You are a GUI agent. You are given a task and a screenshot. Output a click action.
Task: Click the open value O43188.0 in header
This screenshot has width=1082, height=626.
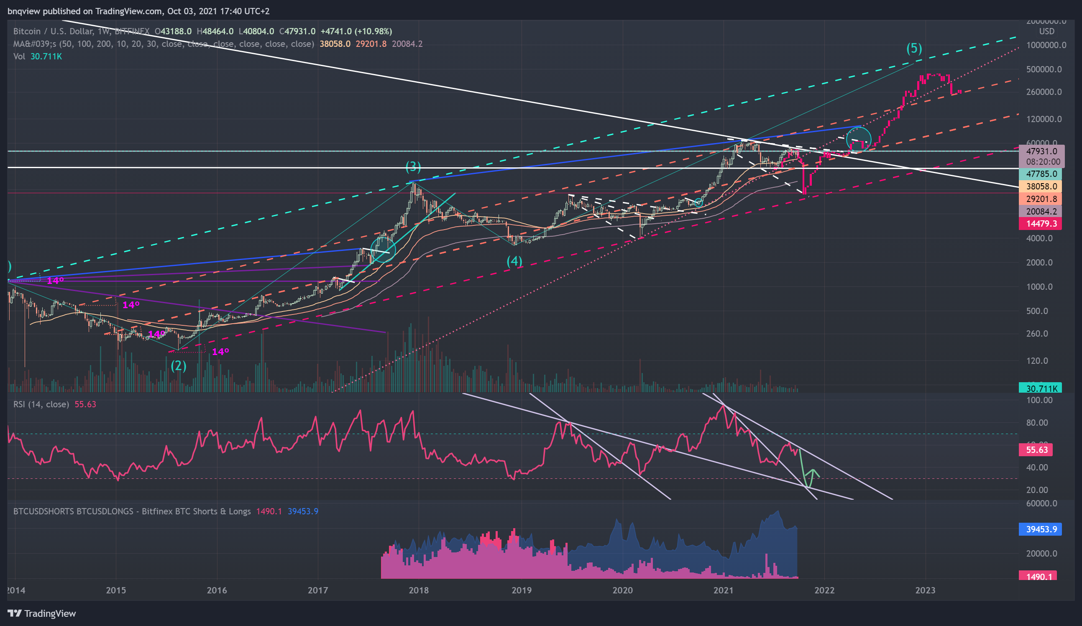(x=174, y=31)
